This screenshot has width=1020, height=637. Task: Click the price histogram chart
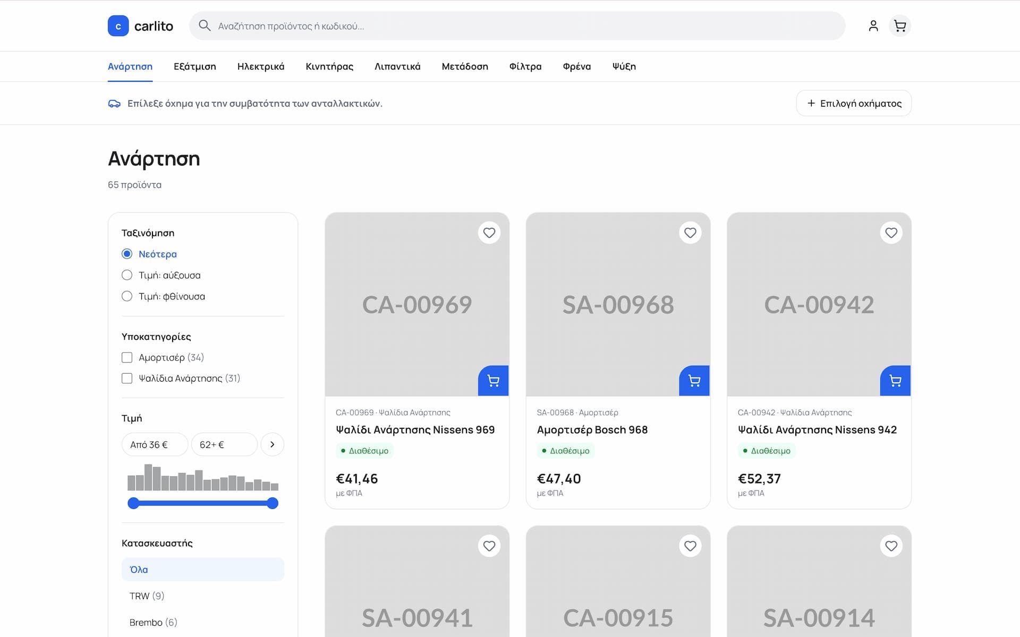point(203,477)
